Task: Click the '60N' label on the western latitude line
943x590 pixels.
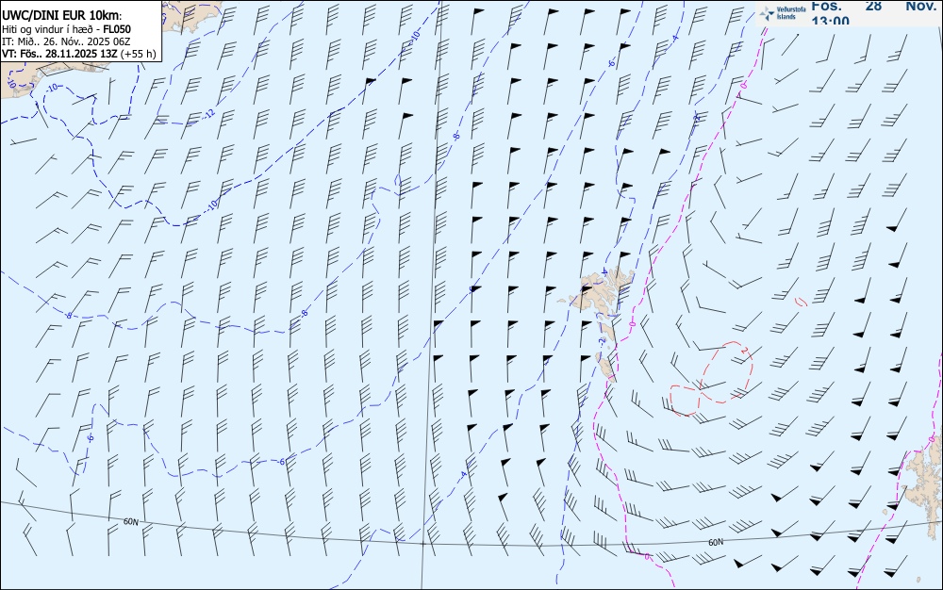Action: point(130,521)
